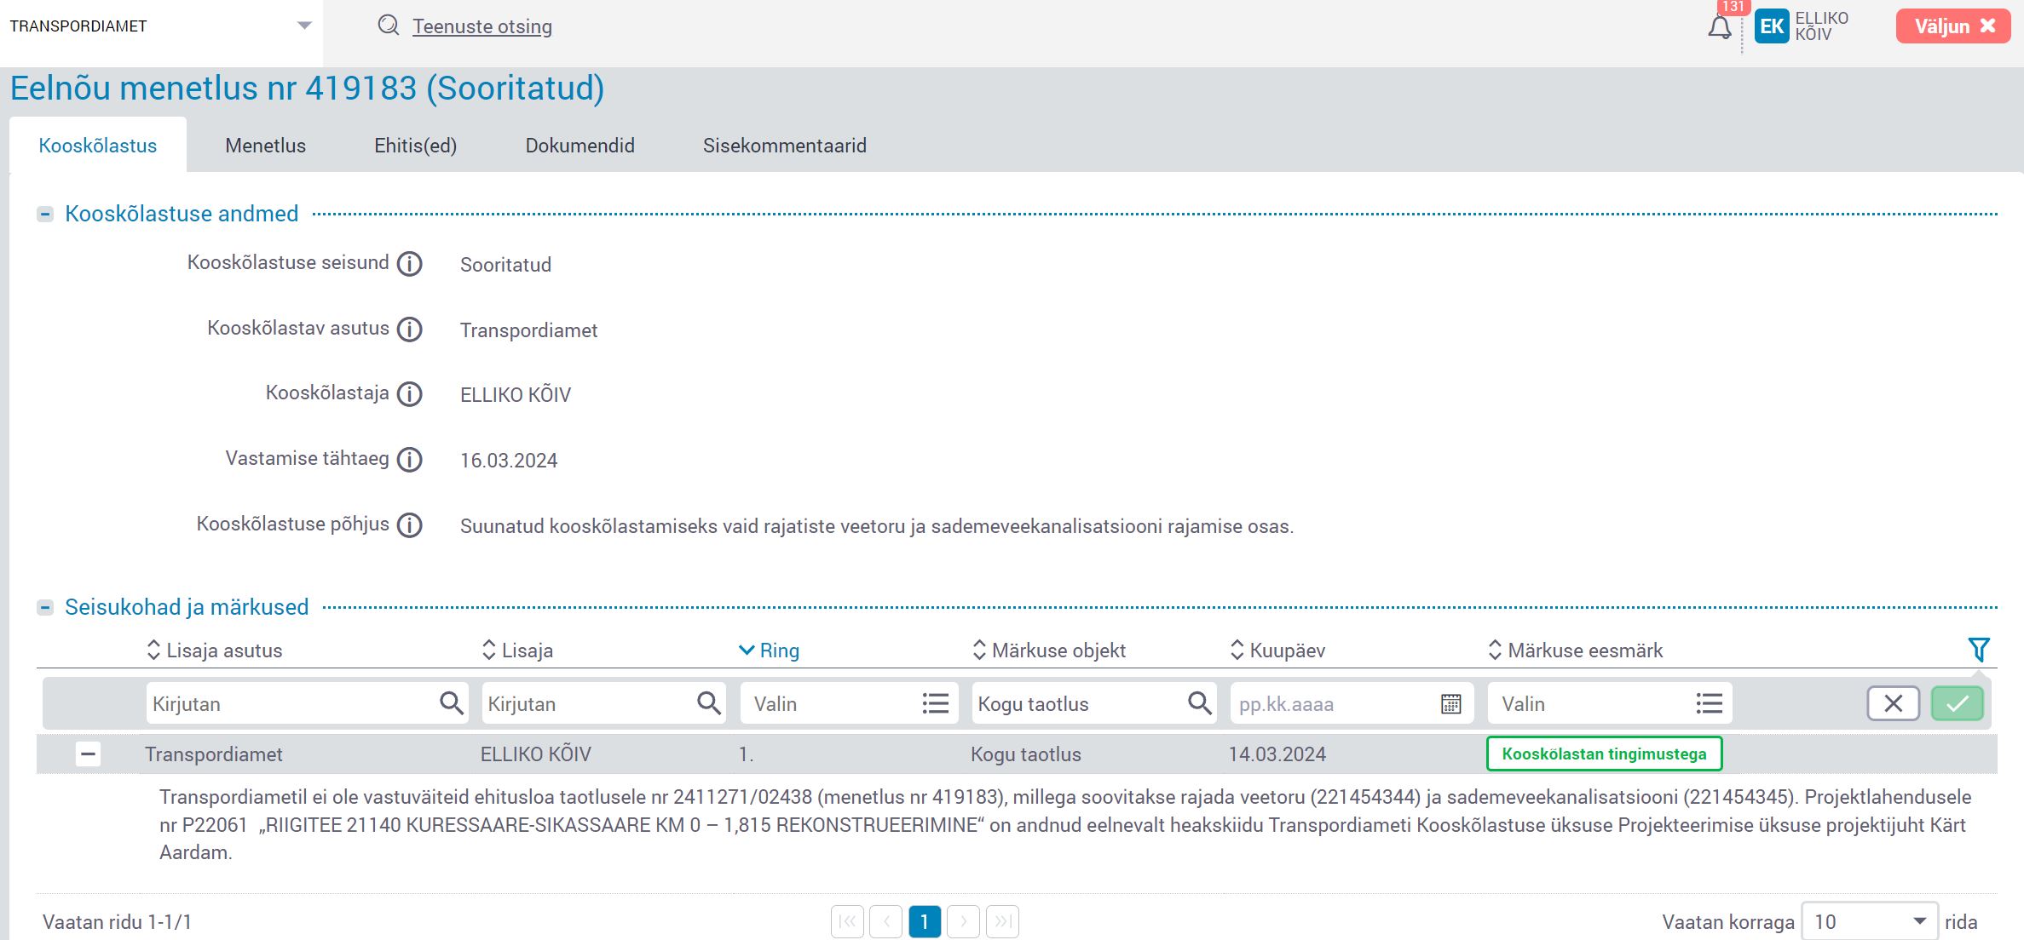The width and height of the screenshot is (2024, 940).
Task: Open the rows-per-page dropdown showing 10
Action: (1870, 921)
